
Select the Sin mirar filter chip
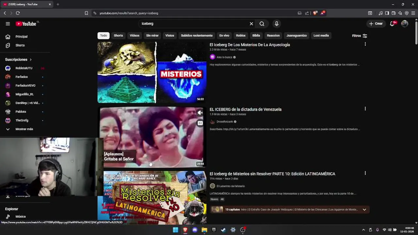click(x=152, y=36)
